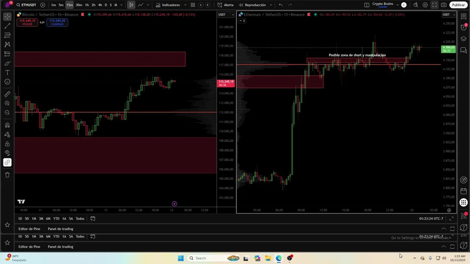Switch to the 1h timeframe
This screenshot has height=264, width=470.
[x=87, y=5]
